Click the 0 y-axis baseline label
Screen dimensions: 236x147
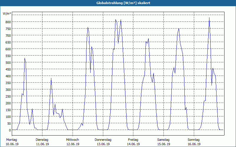(x=10, y=130)
